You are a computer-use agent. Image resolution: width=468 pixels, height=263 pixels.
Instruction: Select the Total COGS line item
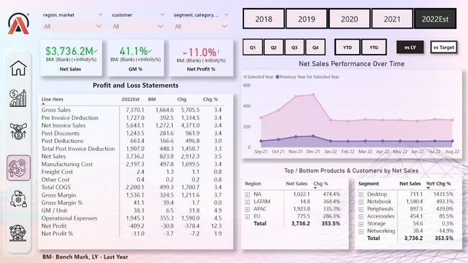point(56,187)
